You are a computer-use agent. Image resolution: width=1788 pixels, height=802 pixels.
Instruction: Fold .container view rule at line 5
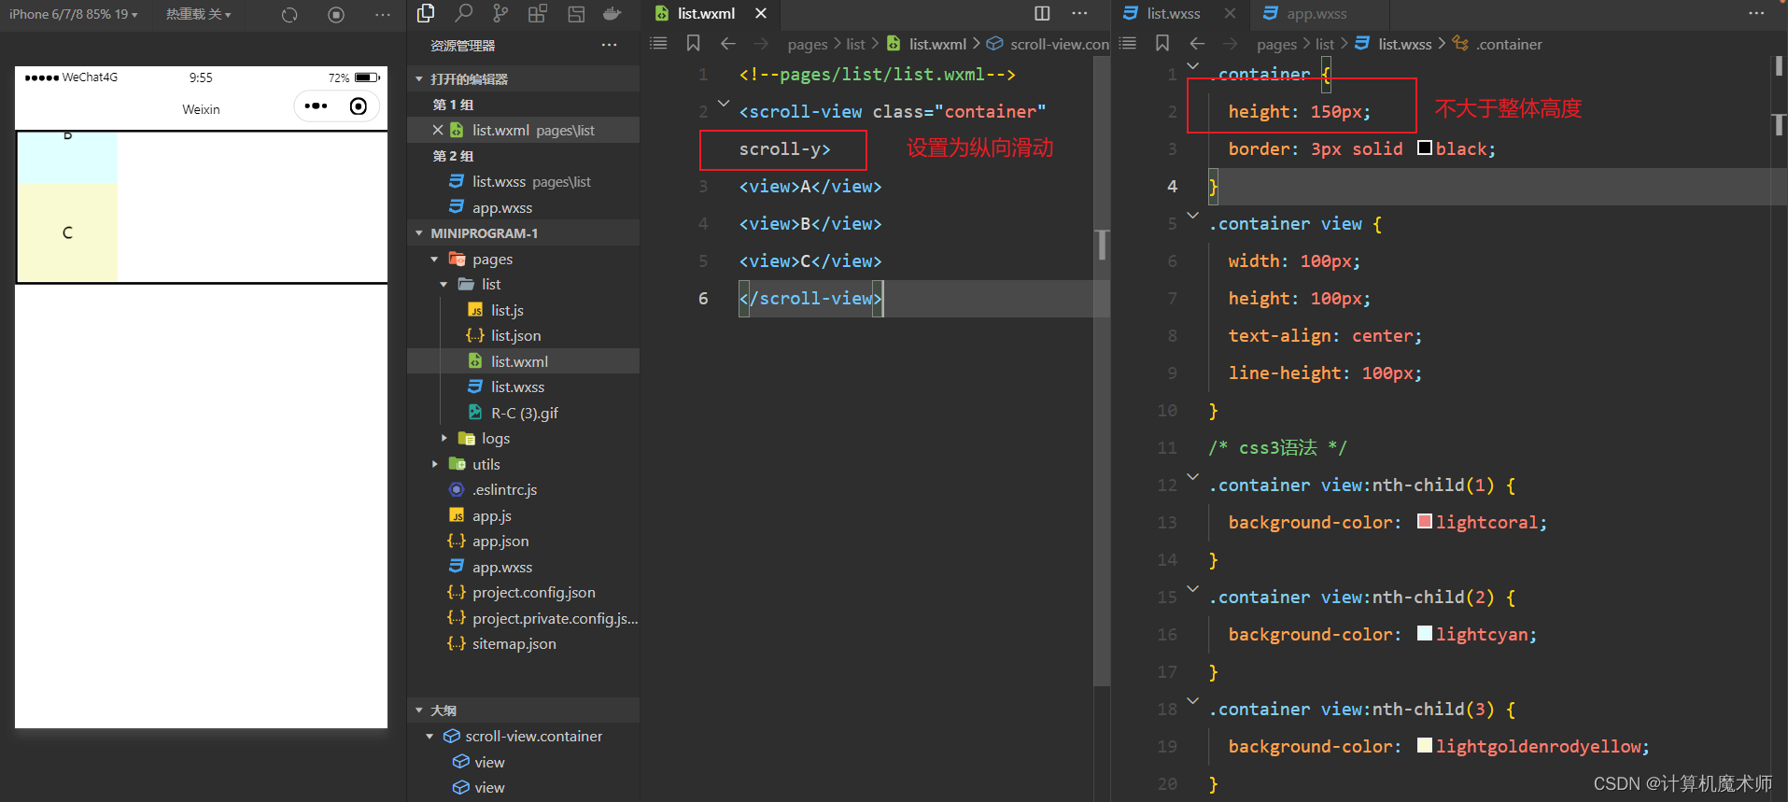pos(1193,215)
